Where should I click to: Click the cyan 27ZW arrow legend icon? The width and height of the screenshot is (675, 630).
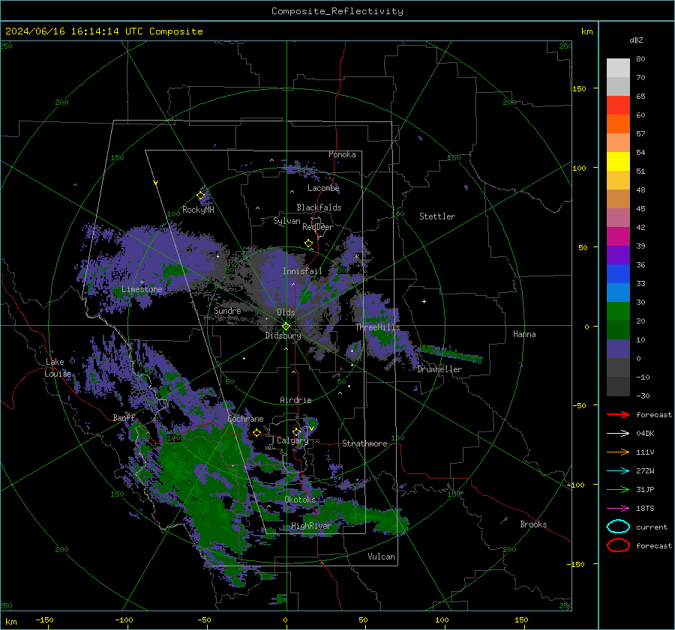(618, 470)
